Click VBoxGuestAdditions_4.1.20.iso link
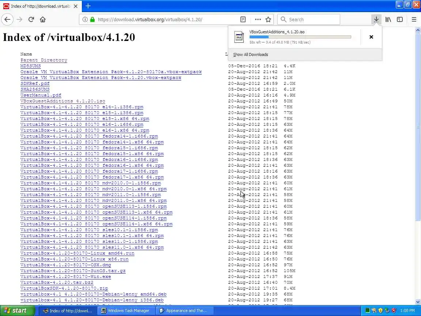421x316 pixels. pyautogui.click(x=63, y=101)
